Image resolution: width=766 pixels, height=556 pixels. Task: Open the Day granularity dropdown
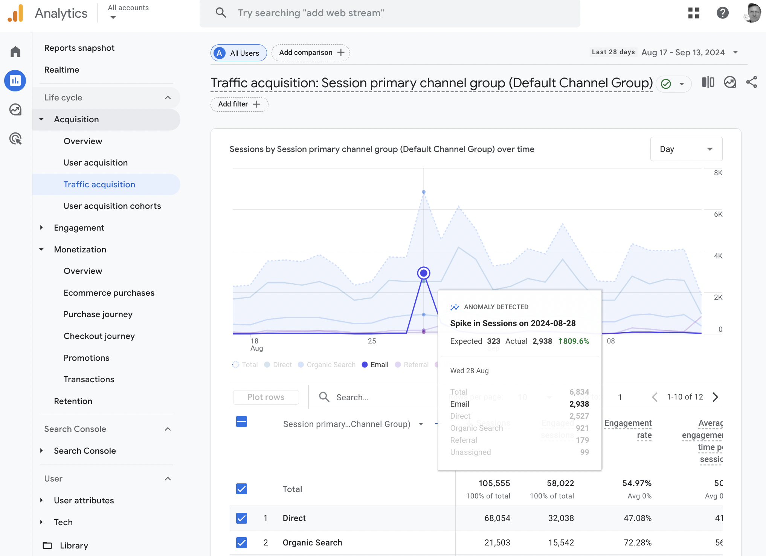coord(686,149)
